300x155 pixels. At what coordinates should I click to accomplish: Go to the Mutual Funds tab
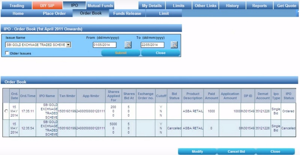100,6
